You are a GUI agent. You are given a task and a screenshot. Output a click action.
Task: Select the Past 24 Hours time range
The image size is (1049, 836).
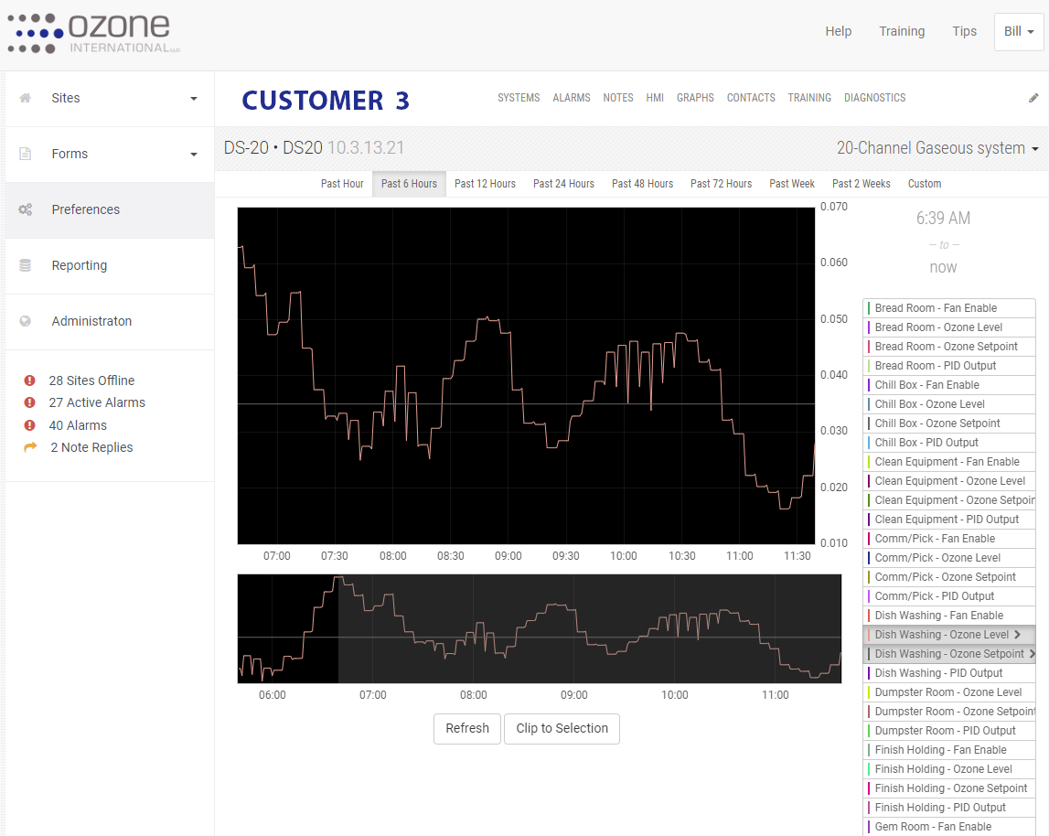coord(563,183)
